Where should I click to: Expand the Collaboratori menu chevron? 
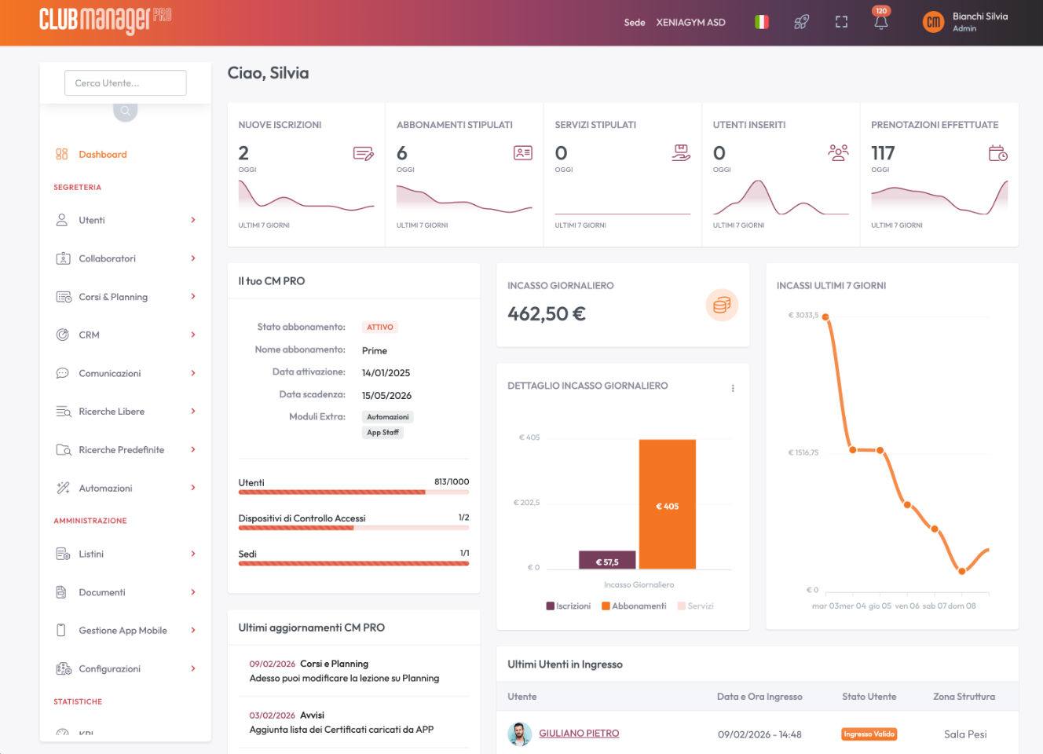pyautogui.click(x=193, y=258)
